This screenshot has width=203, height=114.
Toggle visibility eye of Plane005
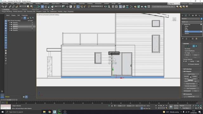tap(10, 30)
